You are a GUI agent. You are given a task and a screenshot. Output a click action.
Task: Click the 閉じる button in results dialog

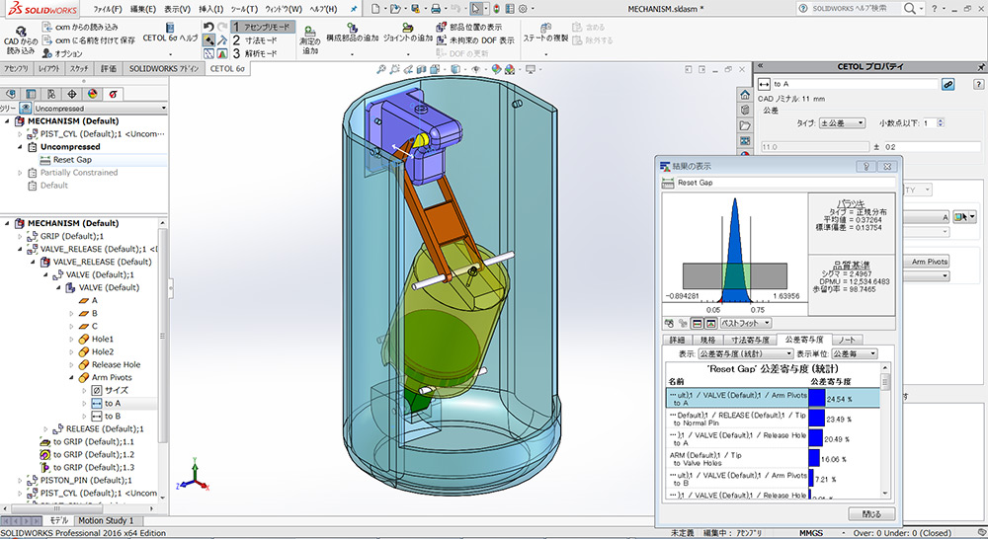[x=871, y=513]
